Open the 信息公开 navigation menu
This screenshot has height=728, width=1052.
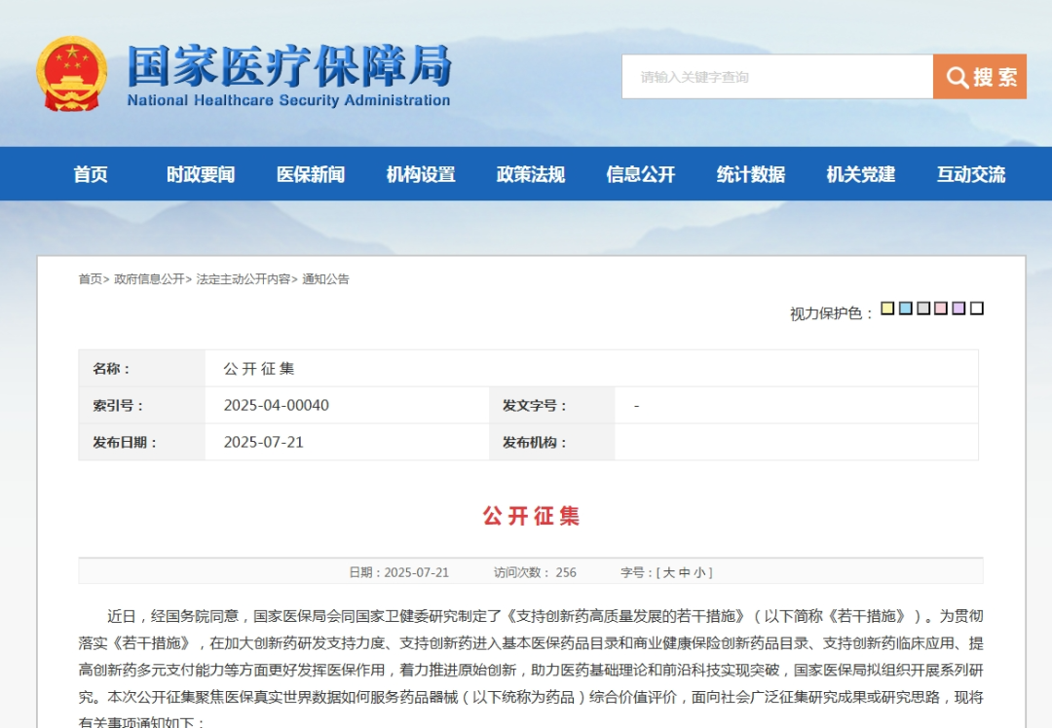pyautogui.click(x=640, y=173)
